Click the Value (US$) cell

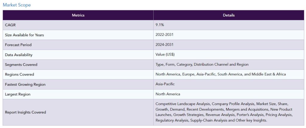[x=229, y=55]
